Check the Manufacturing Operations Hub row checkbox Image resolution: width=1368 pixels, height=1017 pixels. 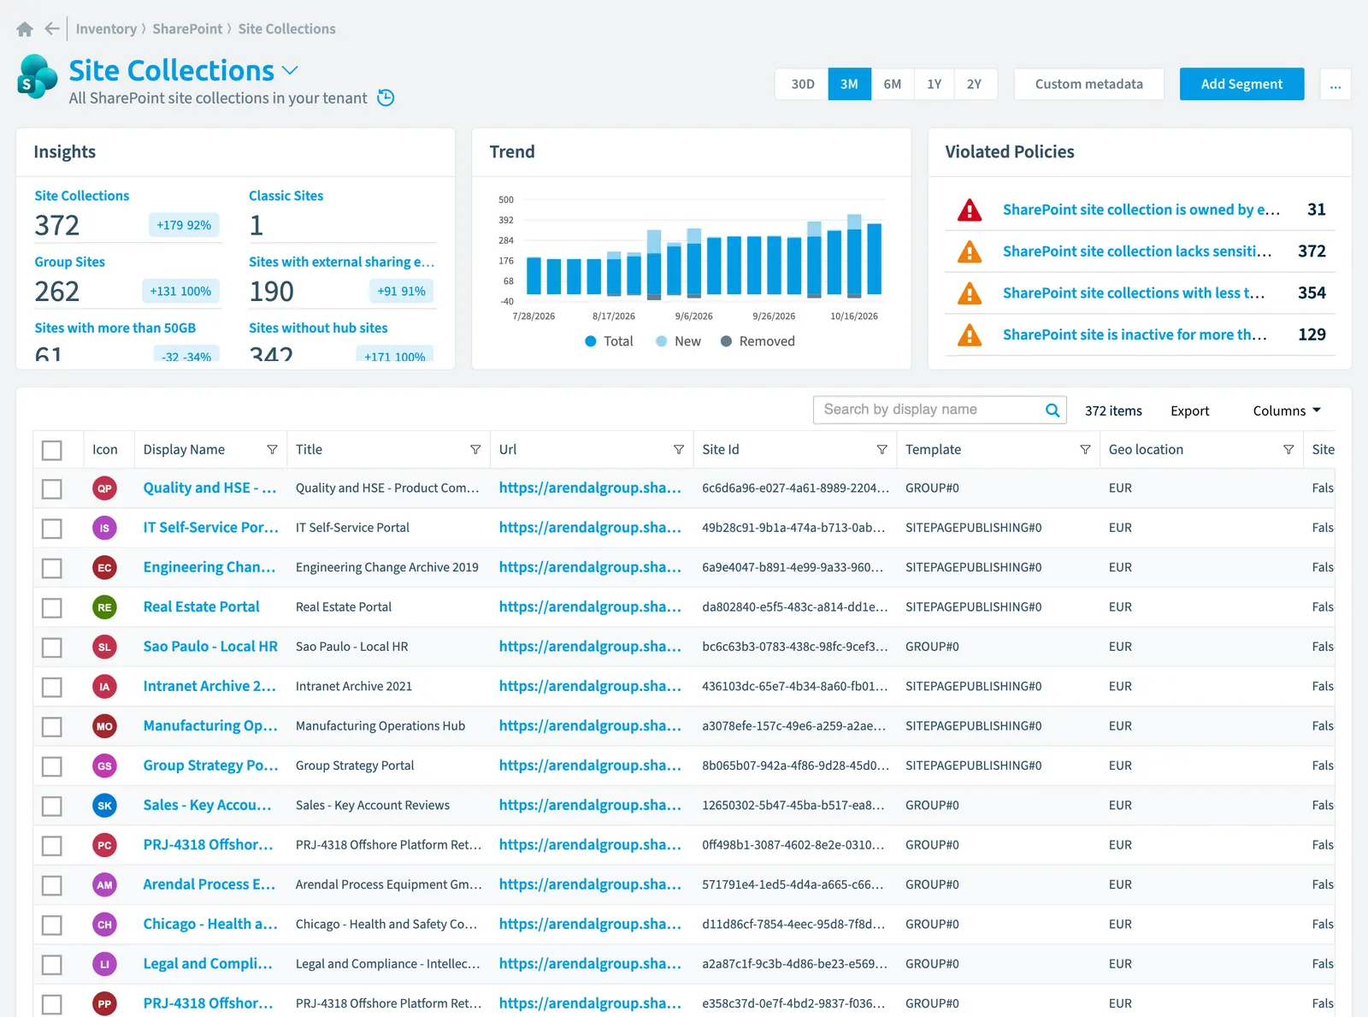(x=52, y=726)
